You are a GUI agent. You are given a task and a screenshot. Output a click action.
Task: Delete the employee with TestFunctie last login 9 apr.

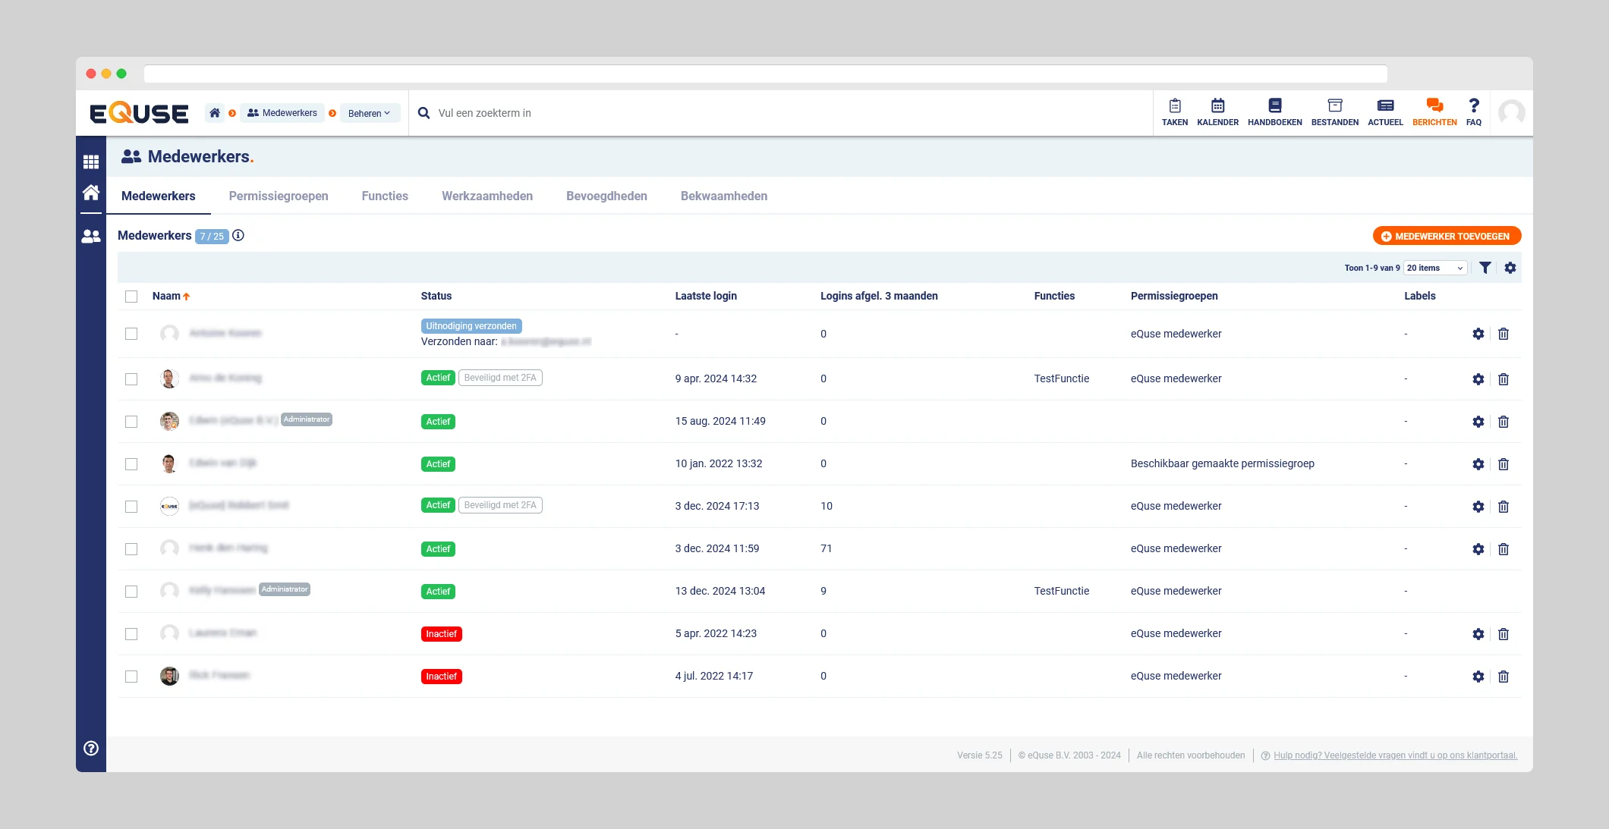point(1504,379)
